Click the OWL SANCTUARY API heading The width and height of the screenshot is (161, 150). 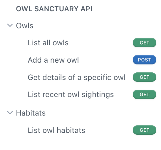tap(54, 9)
